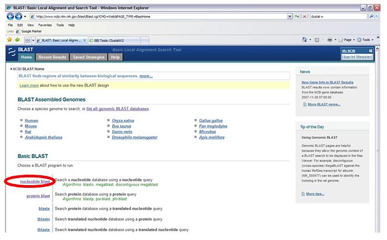The image size is (387, 240).
Task: Open New Gene Info in BLAST Results news
Action: (x=327, y=82)
